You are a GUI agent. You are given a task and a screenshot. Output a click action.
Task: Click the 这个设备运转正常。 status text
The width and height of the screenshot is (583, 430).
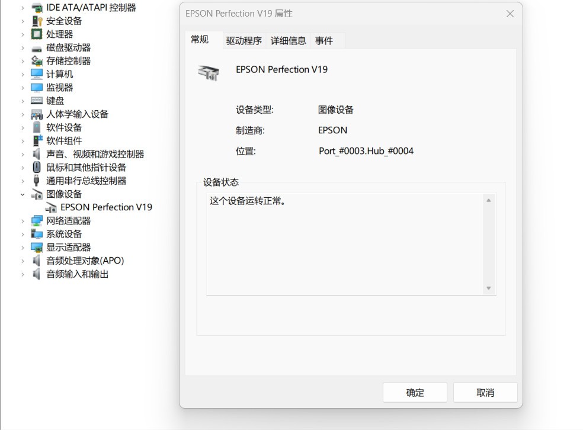point(248,201)
